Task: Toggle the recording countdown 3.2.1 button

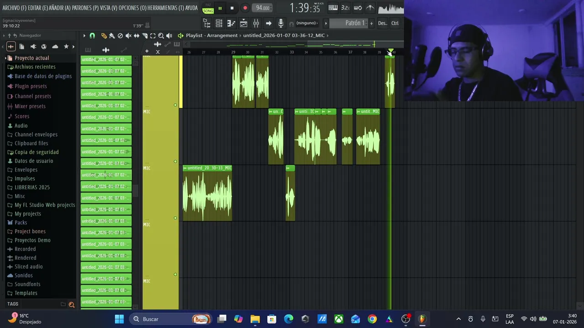Action: click(345, 8)
